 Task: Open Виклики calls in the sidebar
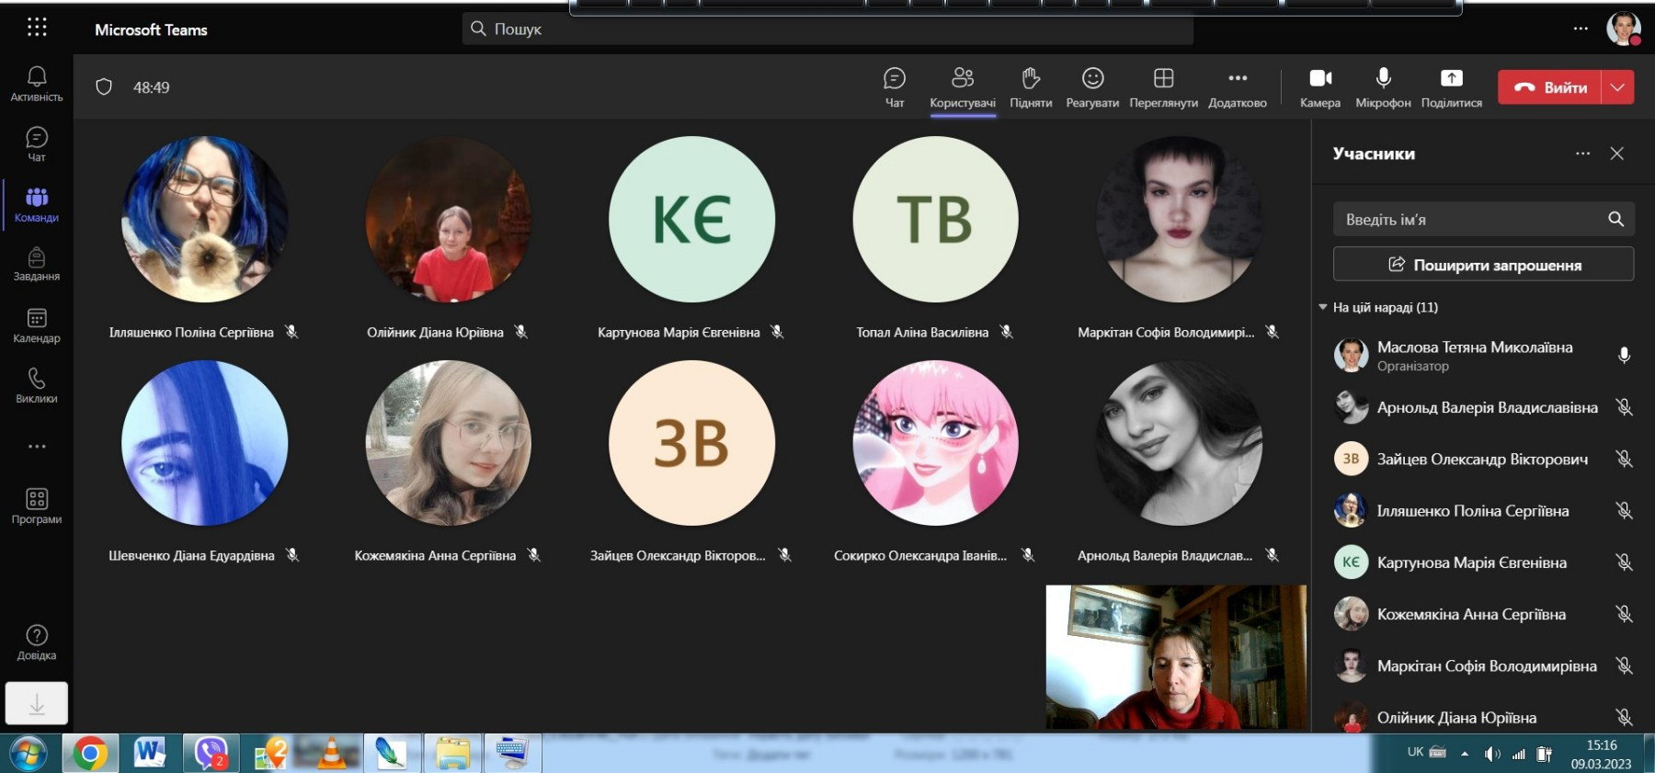37,386
